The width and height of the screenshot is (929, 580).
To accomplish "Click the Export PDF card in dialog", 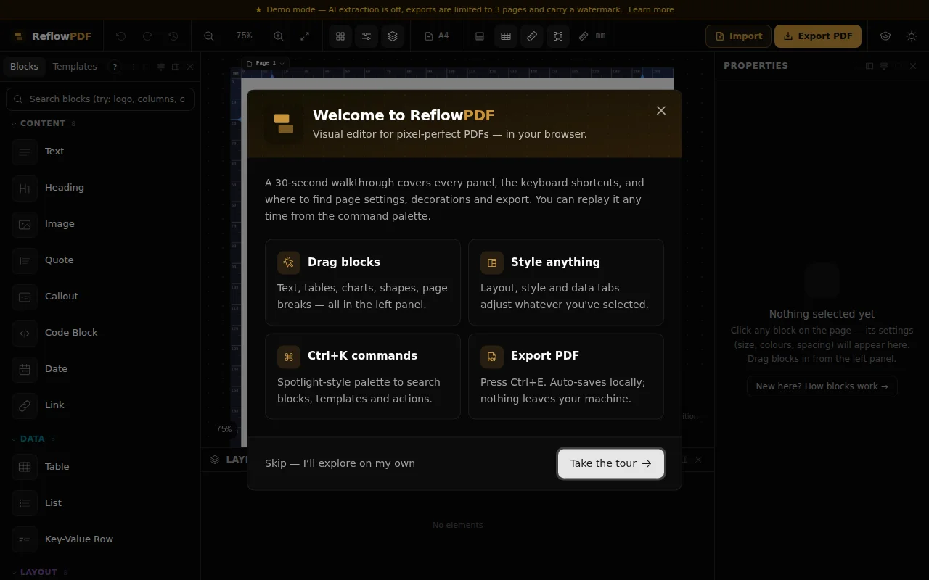I will click(x=566, y=376).
